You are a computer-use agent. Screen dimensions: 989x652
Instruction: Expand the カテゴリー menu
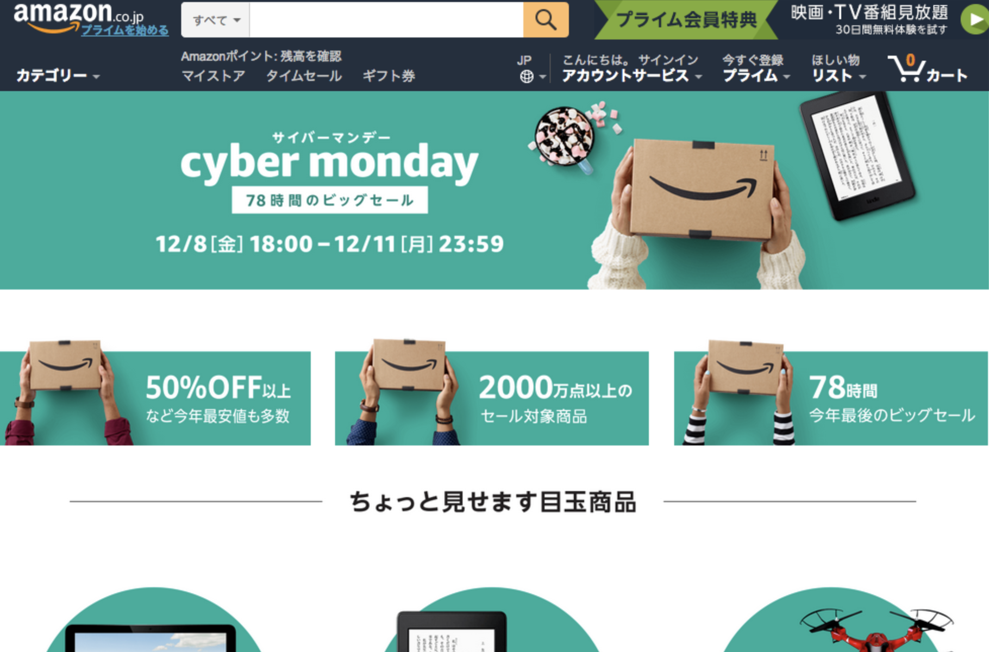58,76
